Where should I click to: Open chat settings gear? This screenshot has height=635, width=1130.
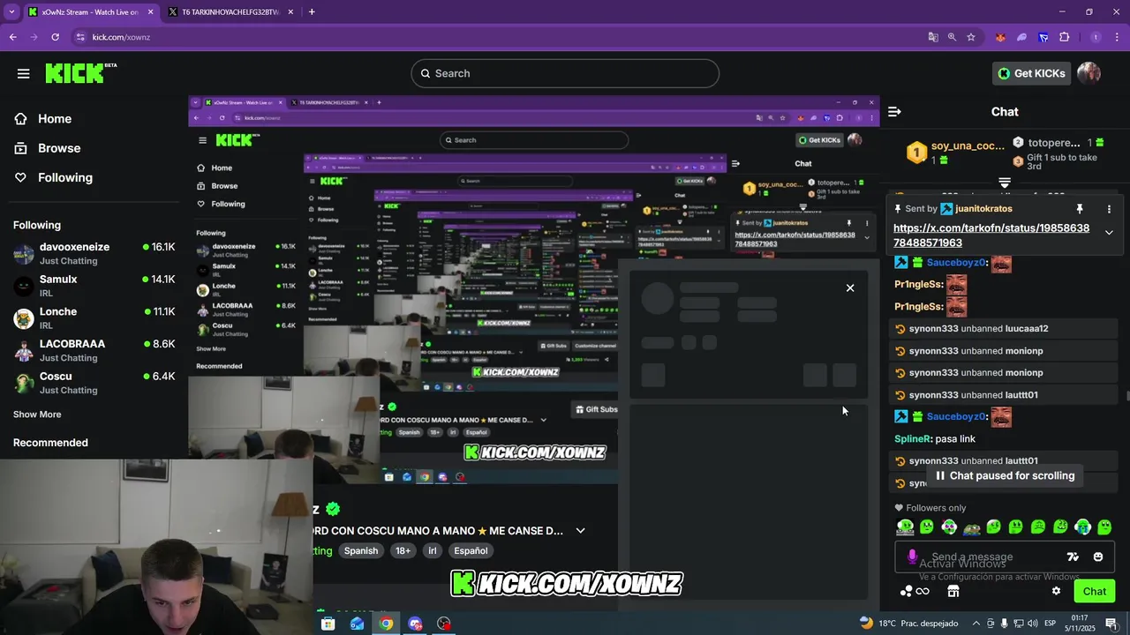click(1056, 591)
